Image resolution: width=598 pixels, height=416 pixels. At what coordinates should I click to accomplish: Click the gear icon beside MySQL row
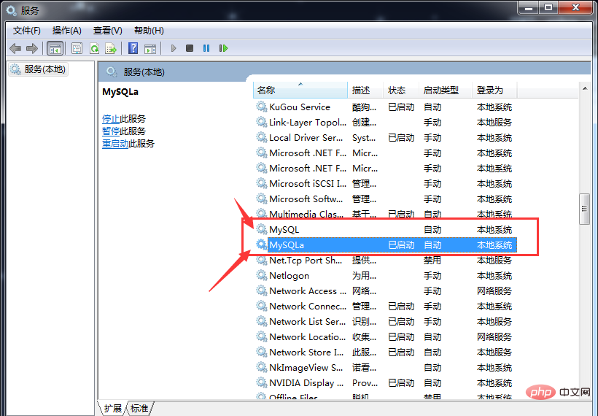tap(261, 229)
